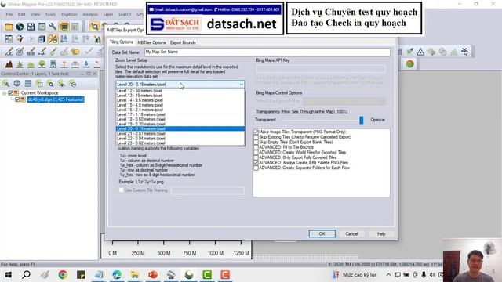Click the Control Center round globe icon

tap(17, 84)
